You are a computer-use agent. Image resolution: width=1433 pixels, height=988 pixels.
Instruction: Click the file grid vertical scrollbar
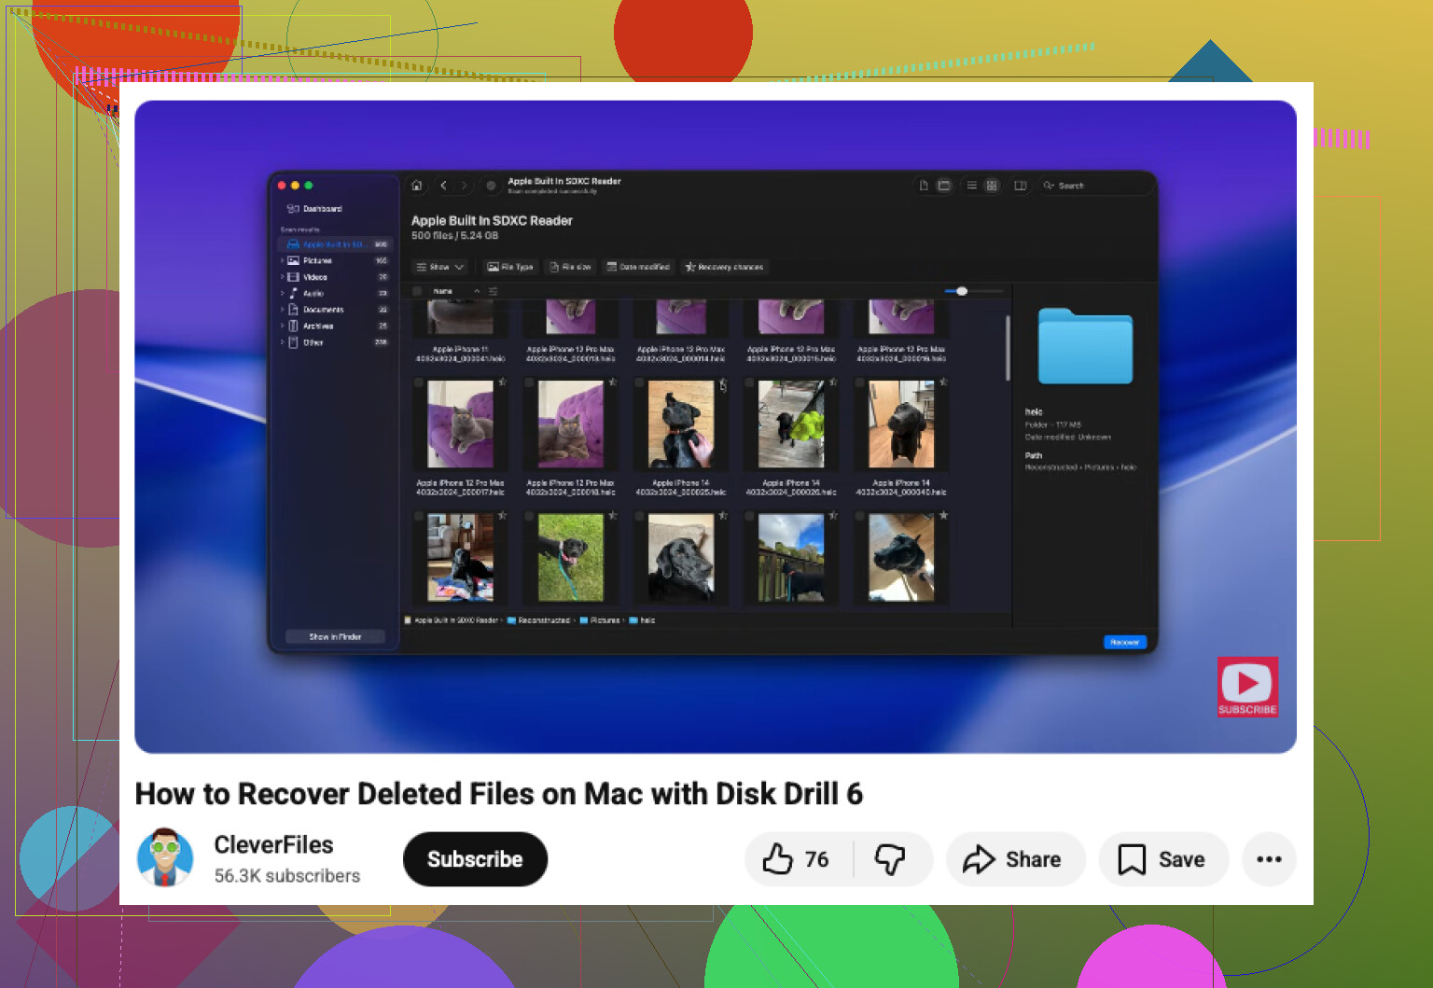coord(1008,348)
